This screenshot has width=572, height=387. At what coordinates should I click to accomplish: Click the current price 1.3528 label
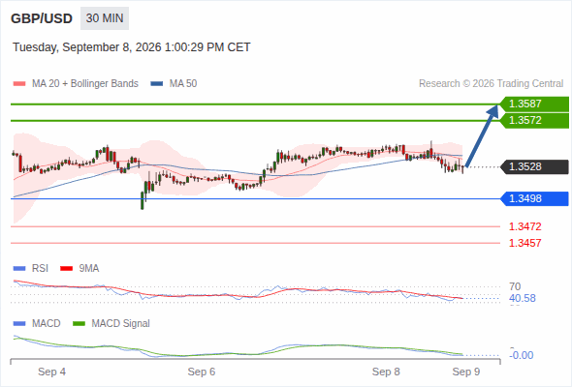pyautogui.click(x=534, y=166)
